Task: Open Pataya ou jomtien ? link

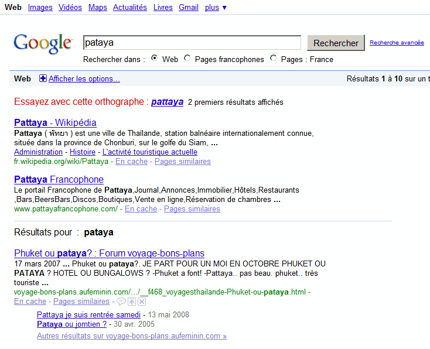Action: click(71, 324)
